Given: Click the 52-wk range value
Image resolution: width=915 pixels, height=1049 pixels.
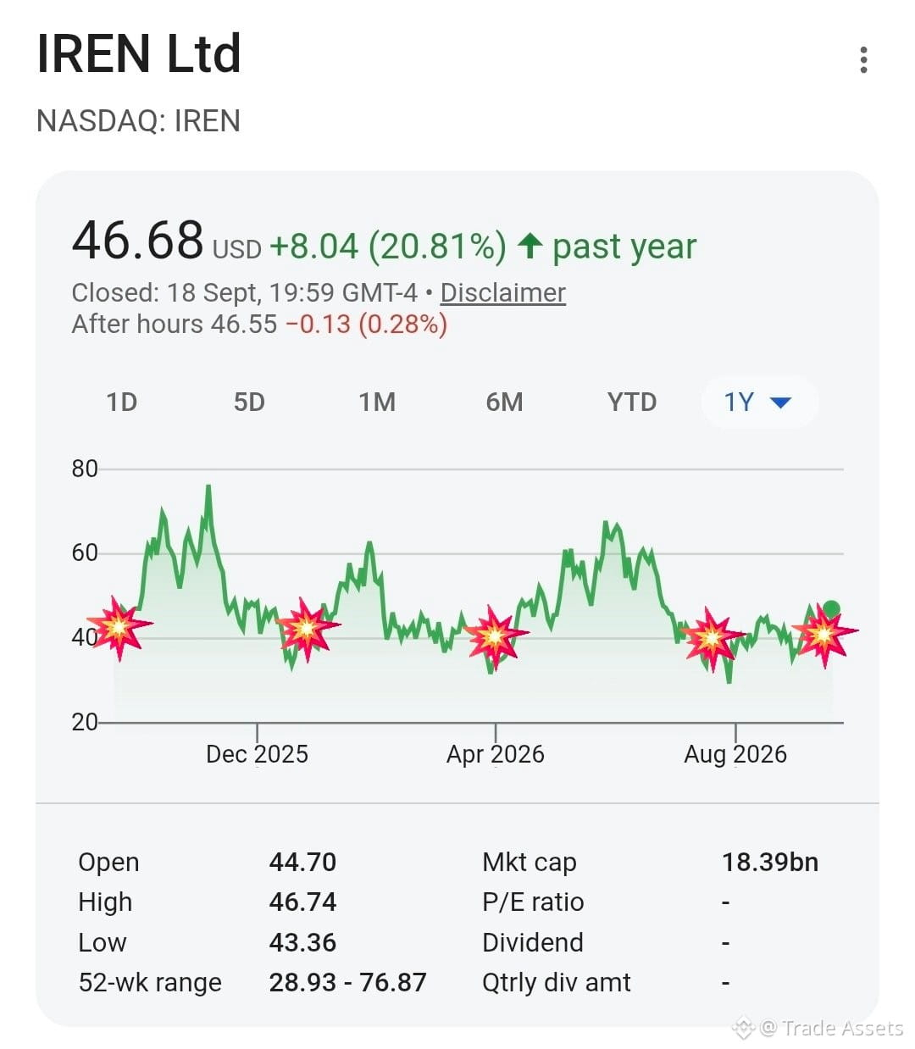Looking at the screenshot, I should click(x=347, y=982).
